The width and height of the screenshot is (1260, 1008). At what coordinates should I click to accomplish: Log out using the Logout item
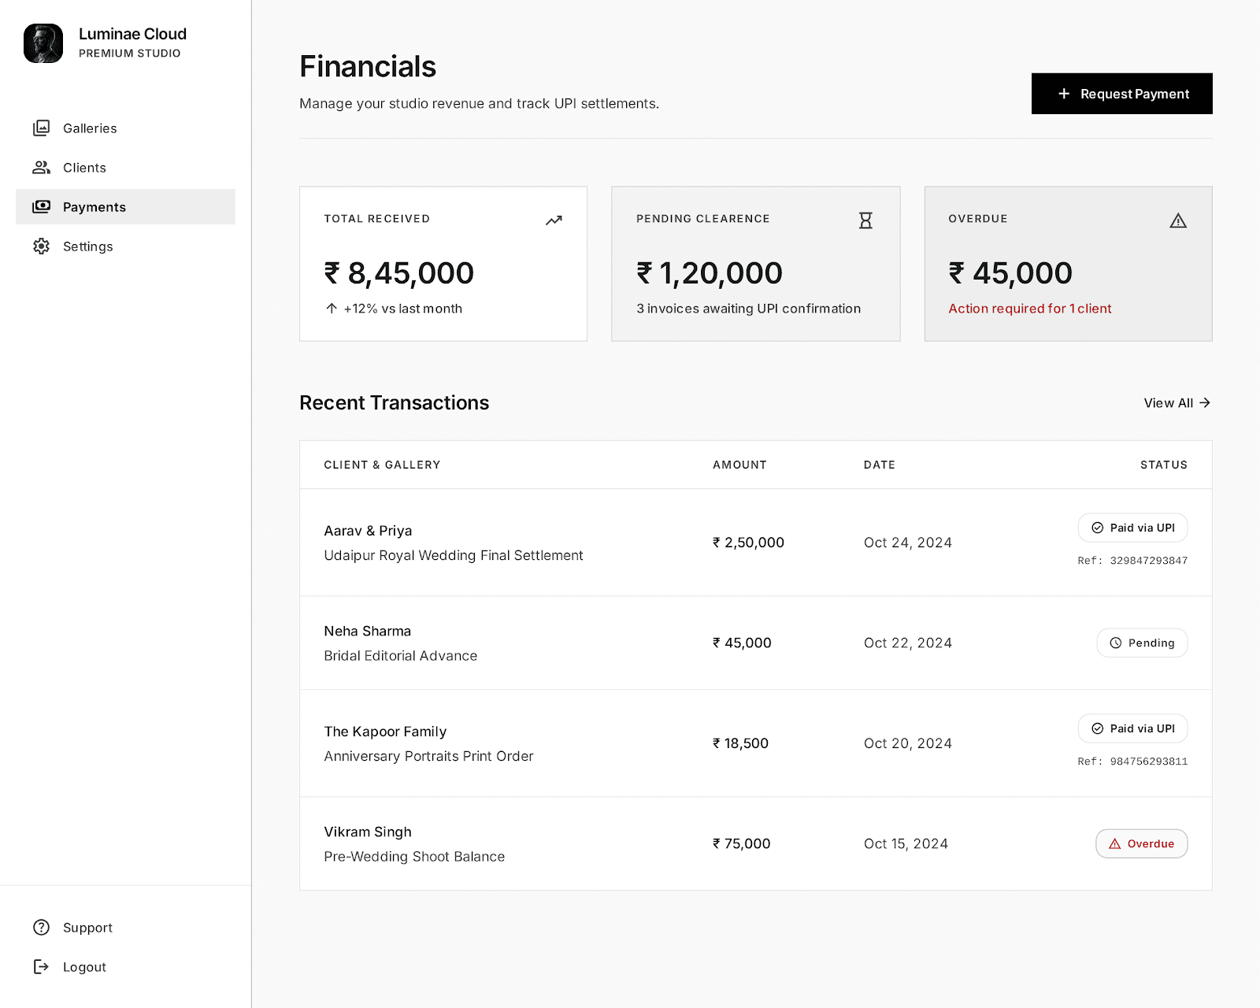tap(125, 967)
